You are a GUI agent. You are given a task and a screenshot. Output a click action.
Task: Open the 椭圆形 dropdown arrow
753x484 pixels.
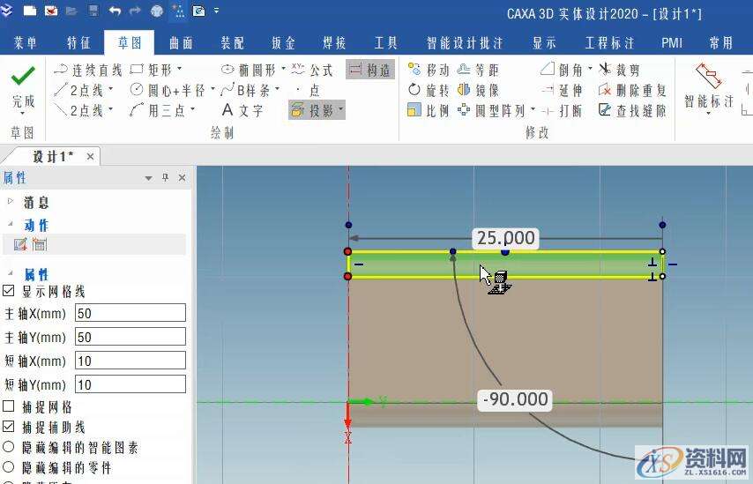tap(283, 69)
